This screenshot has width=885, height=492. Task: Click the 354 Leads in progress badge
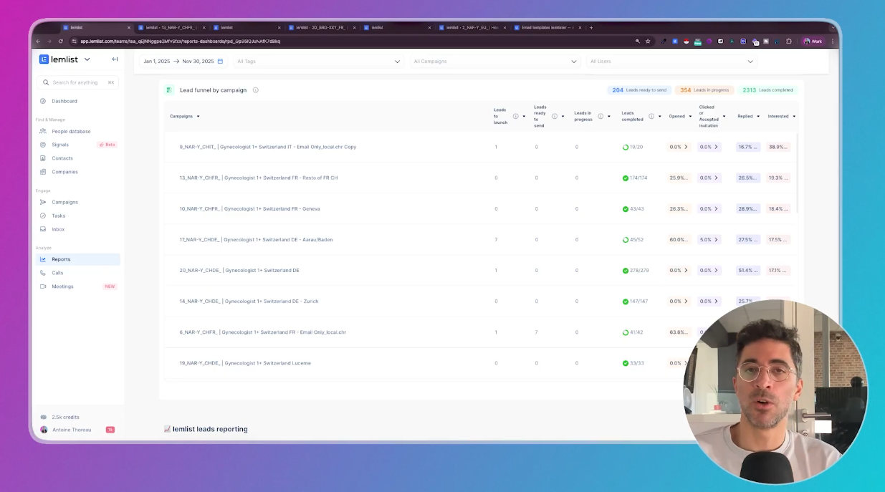[x=704, y=90]
